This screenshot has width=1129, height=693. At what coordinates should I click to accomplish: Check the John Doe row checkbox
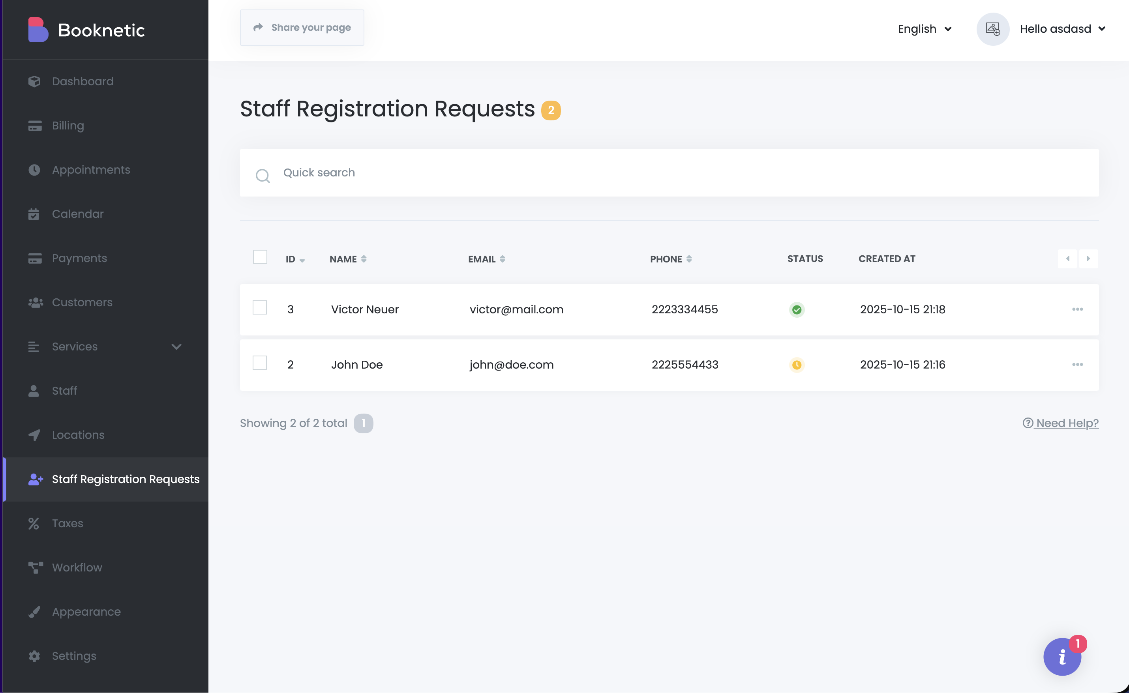point(260,363)
